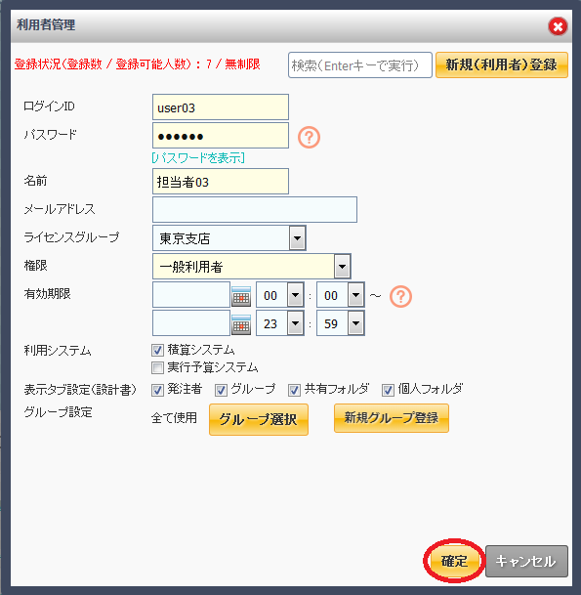Open the start date calendar picker icon
581x595 pixels.
click(241, 296)
